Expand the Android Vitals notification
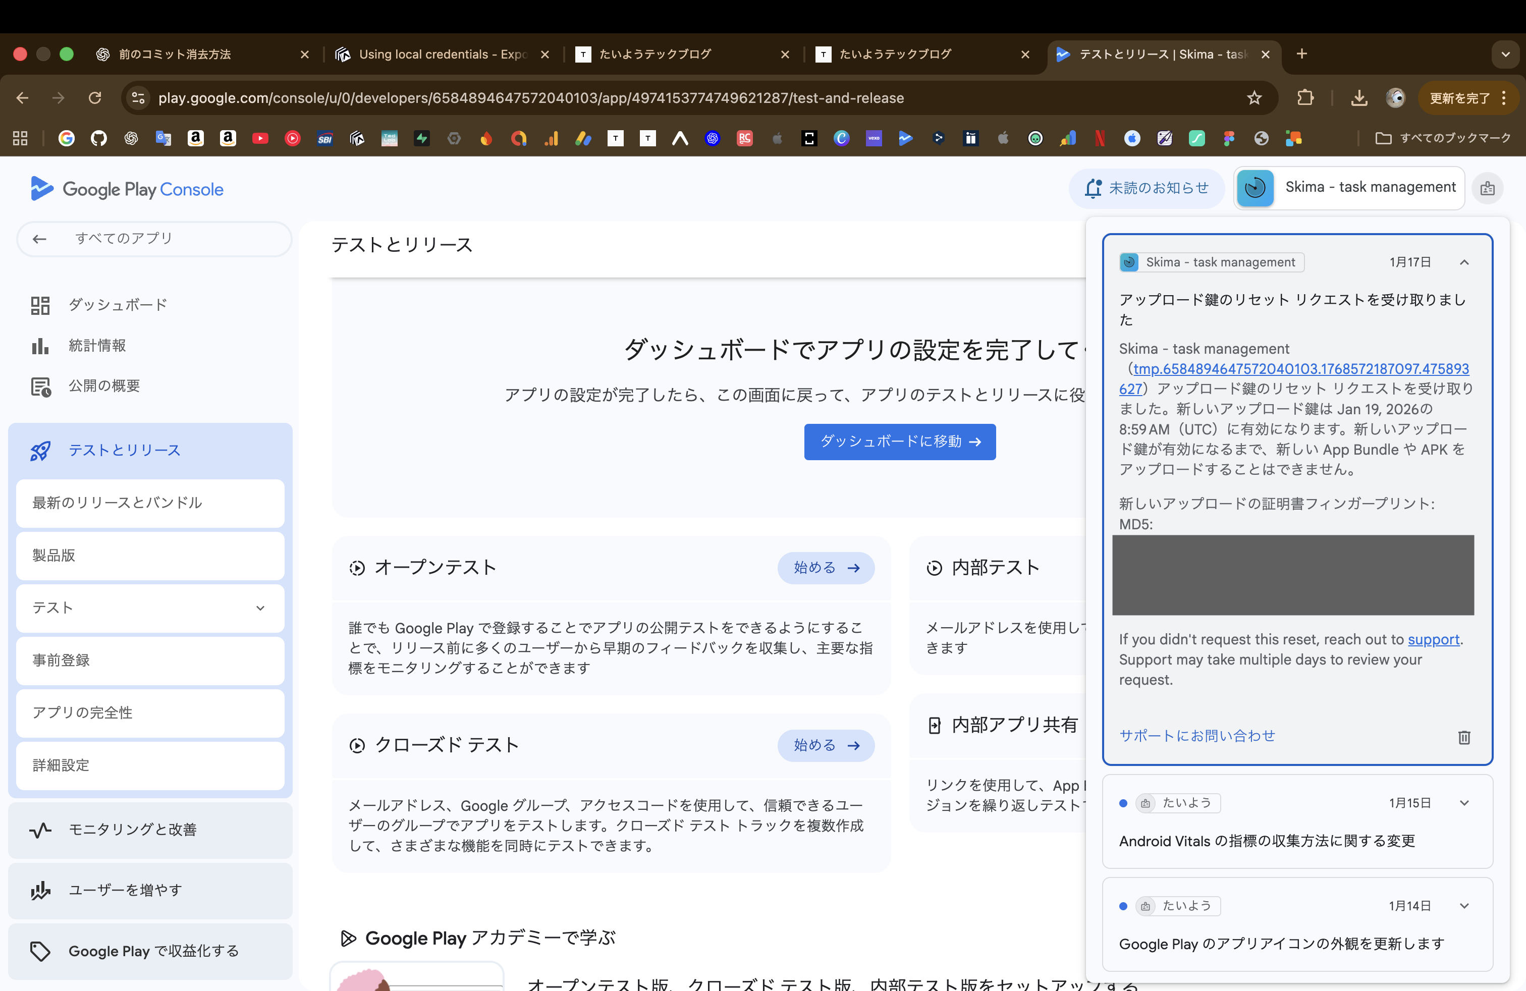This screenshot has width=1526, height=991. click(1464, 803)
